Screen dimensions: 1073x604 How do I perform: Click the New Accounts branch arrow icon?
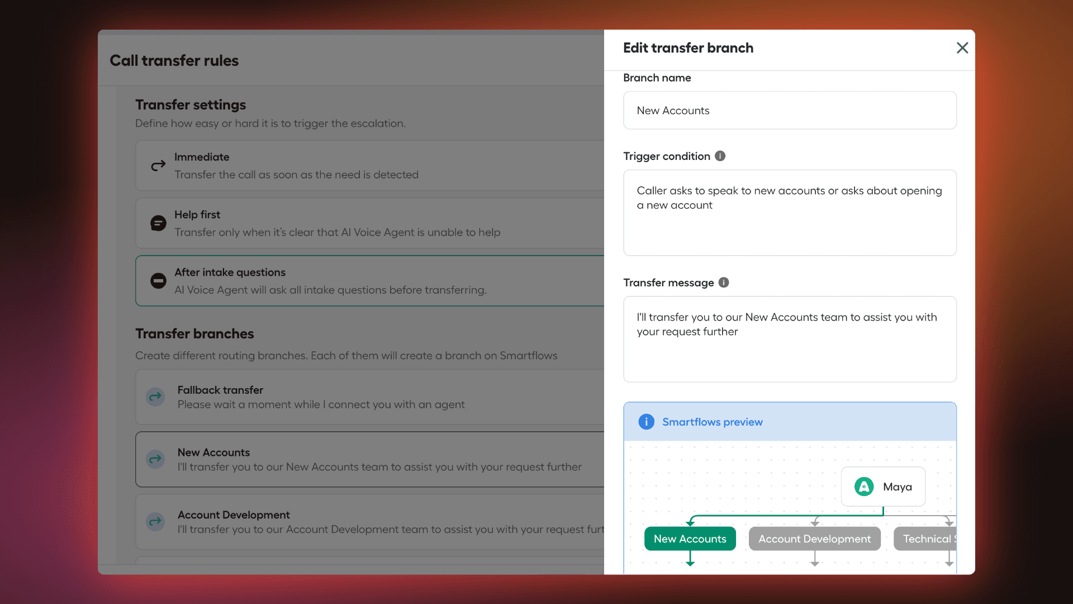[x=155, y=459]
